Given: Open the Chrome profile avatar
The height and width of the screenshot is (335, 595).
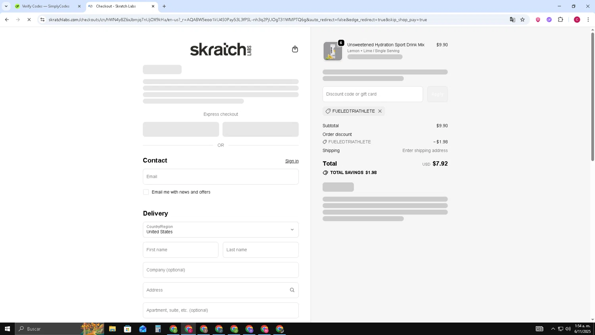Looking at the screenshot, I should tap(577, 19).
